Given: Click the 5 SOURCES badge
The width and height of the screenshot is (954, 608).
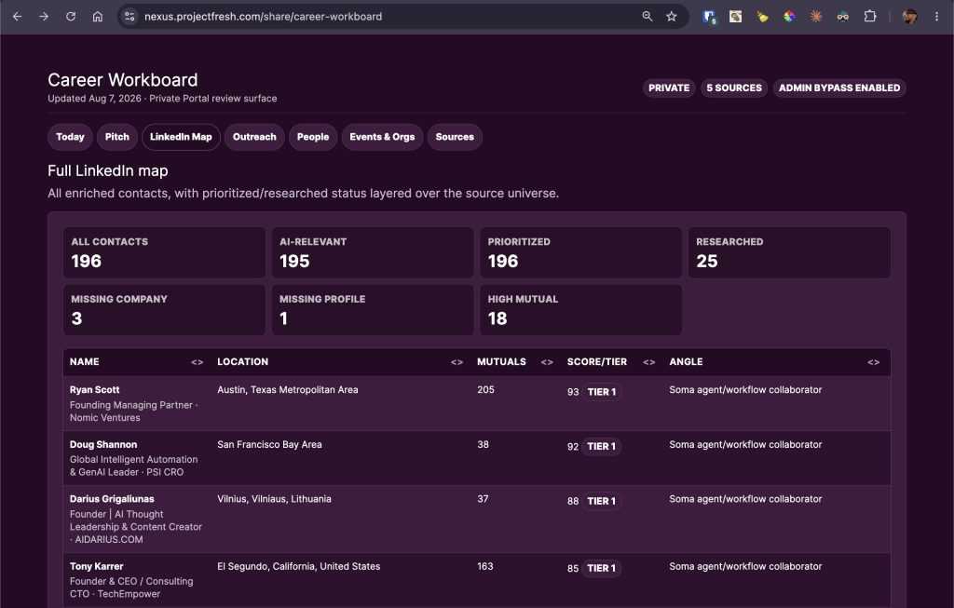Looking at the screenshot, I should [x=734, y=88].
